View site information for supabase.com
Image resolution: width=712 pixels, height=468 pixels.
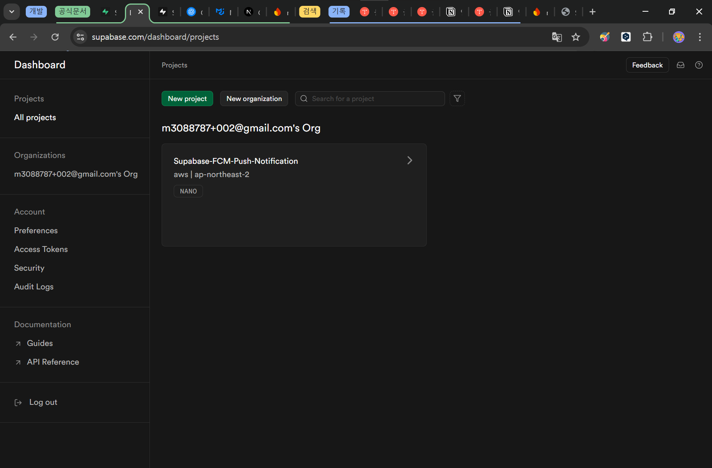pyautogui.click(x=80, y=37)
